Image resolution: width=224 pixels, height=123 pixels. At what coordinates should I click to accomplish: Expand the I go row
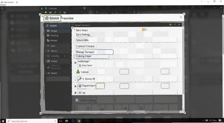(76, 93)
